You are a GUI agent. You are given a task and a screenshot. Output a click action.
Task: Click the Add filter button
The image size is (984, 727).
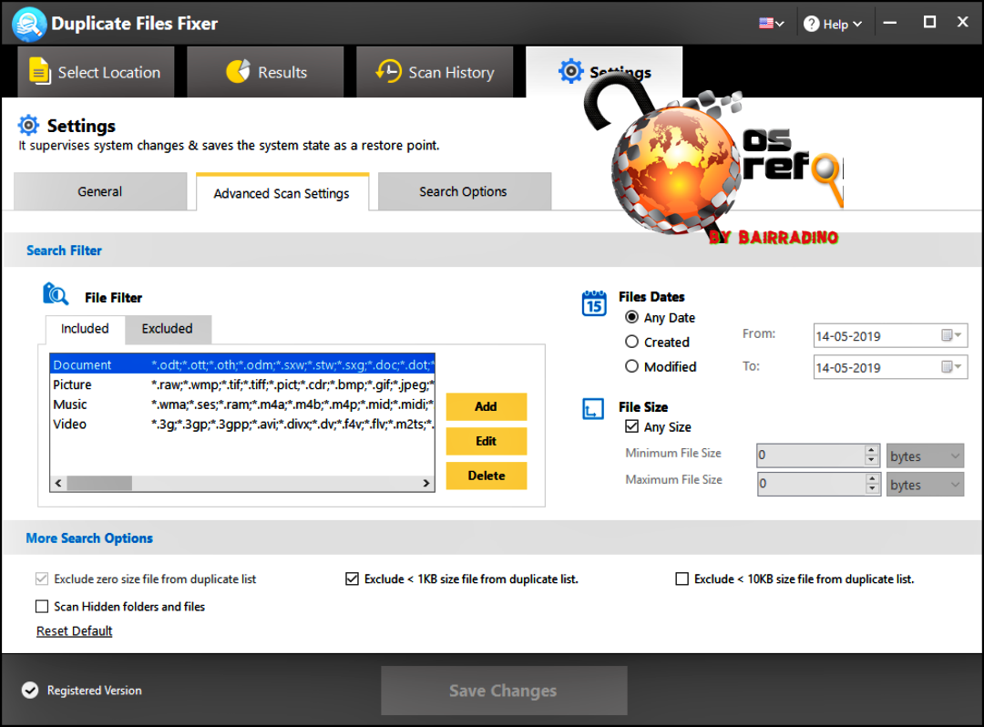pyautogui.click(x=487, y=406)
